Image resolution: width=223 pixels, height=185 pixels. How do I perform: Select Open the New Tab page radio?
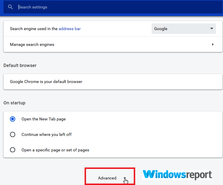click(13, 119)
